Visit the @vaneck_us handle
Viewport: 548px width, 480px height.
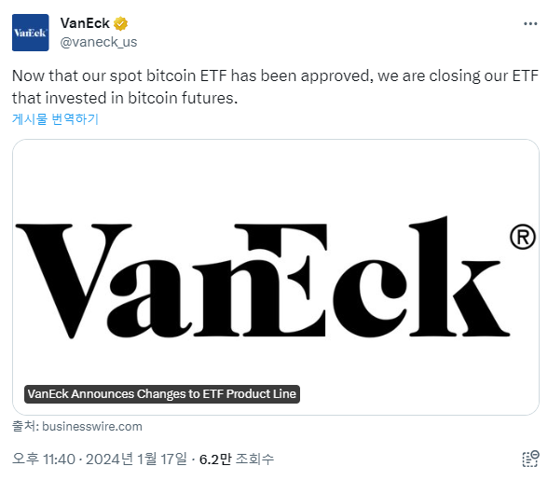click(99, 42)
